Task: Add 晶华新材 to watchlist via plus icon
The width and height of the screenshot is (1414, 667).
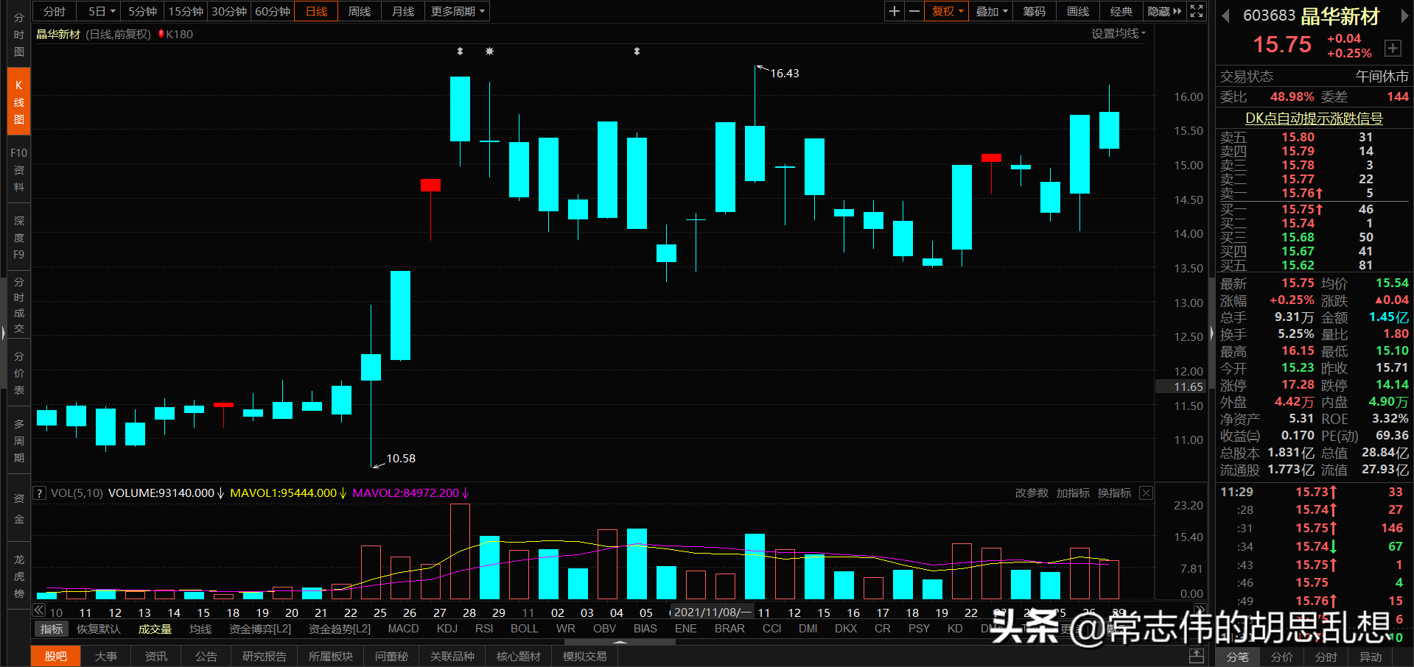Action: (1393, 49)
